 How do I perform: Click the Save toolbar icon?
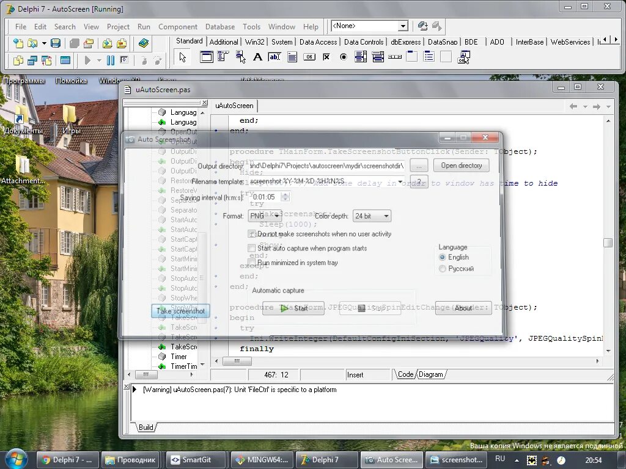coord(56,43)
